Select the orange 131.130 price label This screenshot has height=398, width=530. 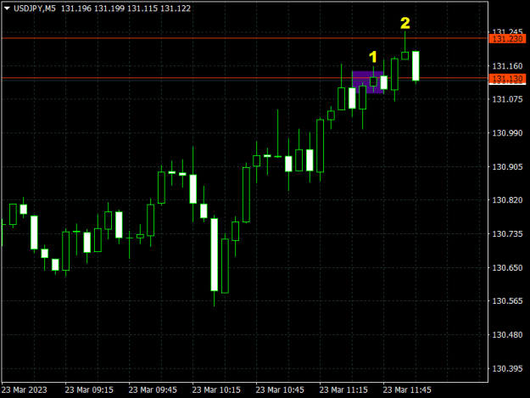(x=507, y=79)
